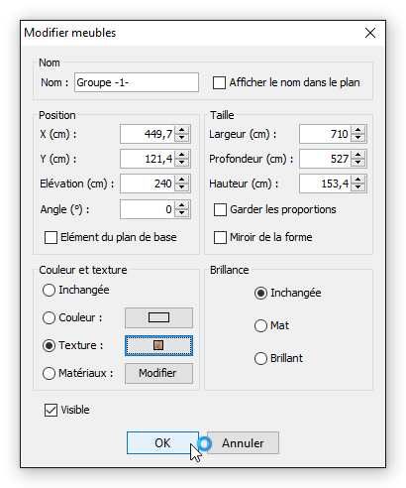Screen dimensions: 406x488
Task: Decrease the Angle spinner value
Action: [181, 213]
